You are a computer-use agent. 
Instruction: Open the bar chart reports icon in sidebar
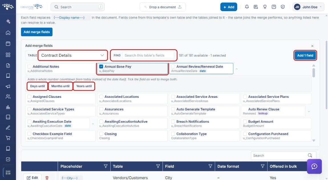(x=8, y=107)
